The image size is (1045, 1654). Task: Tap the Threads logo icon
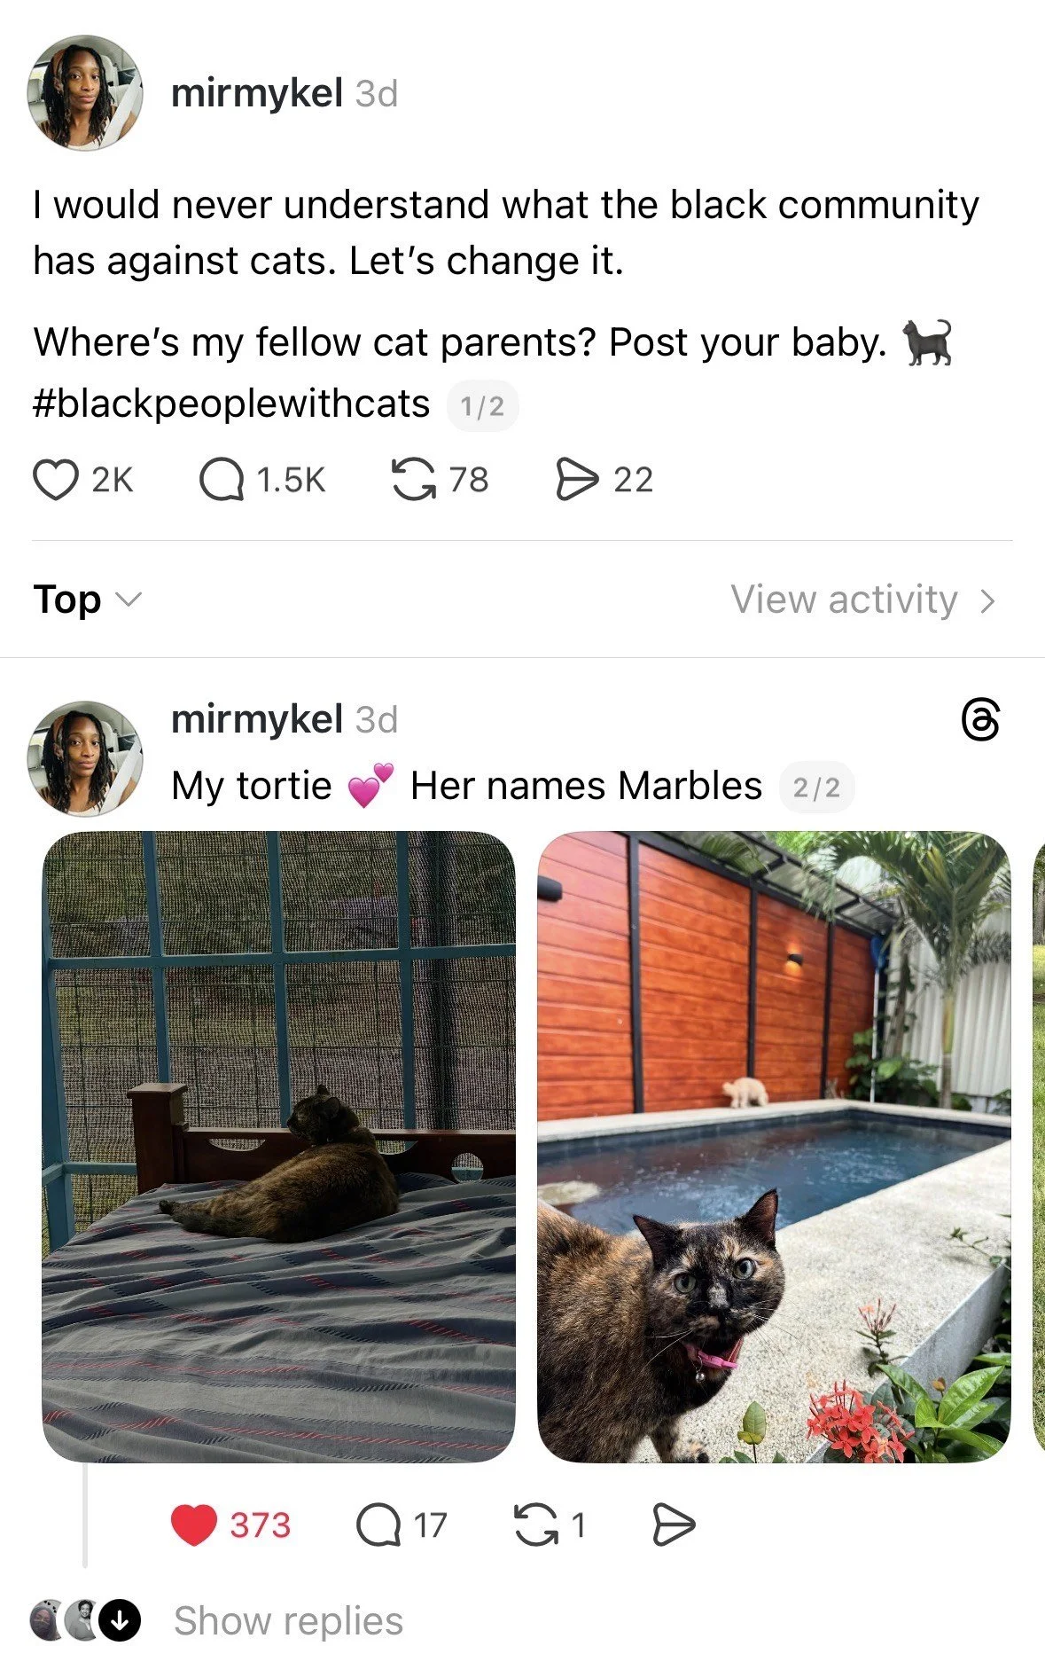tap(981, 720)
